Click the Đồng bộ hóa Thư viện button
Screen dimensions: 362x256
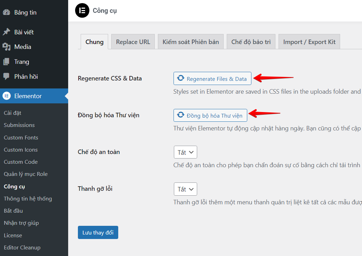[x=210, y=115]
